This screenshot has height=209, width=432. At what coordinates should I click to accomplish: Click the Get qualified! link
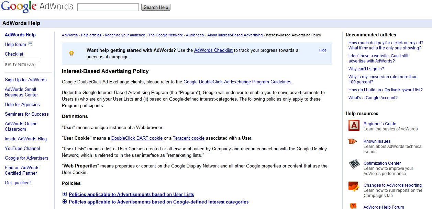click(x=18, y=183)
